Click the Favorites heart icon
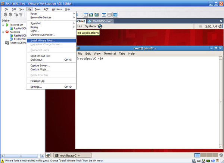Viewport: 224px width, 163px height. 7,32
